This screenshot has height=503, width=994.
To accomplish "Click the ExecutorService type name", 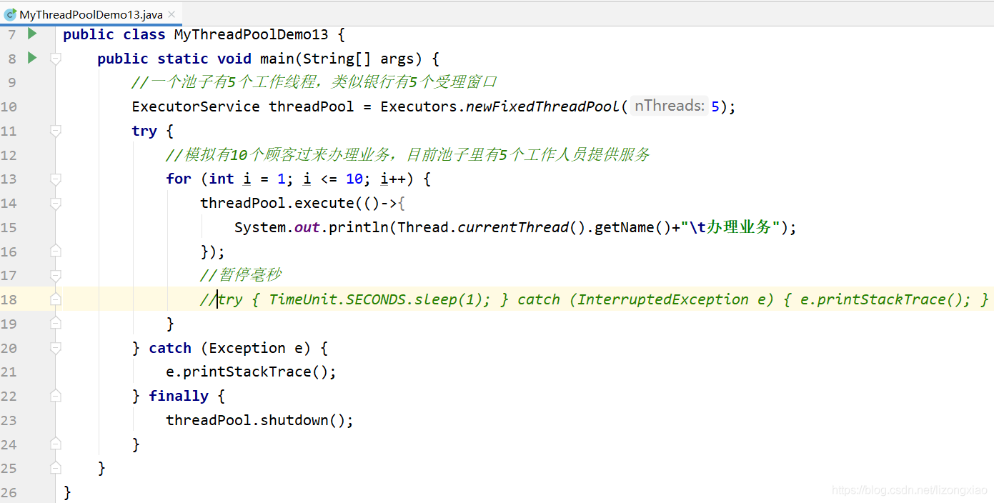I will tap(196, 106).
